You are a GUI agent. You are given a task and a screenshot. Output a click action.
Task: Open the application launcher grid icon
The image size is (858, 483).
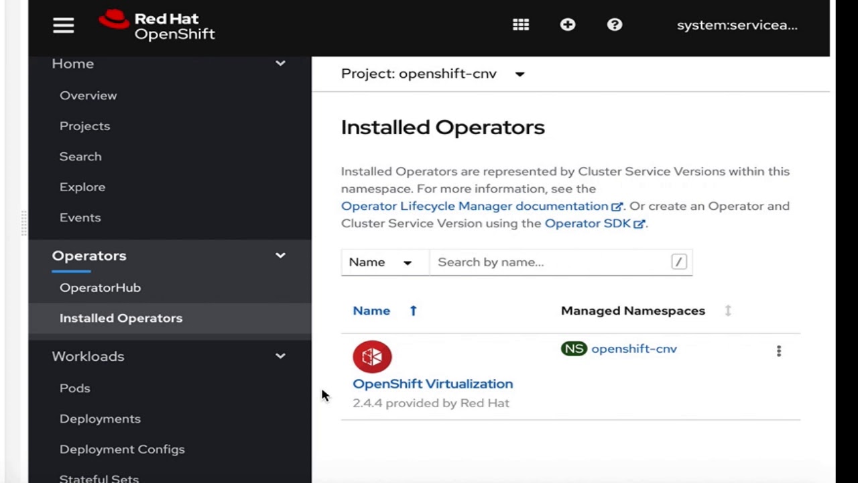pos(521,25)
